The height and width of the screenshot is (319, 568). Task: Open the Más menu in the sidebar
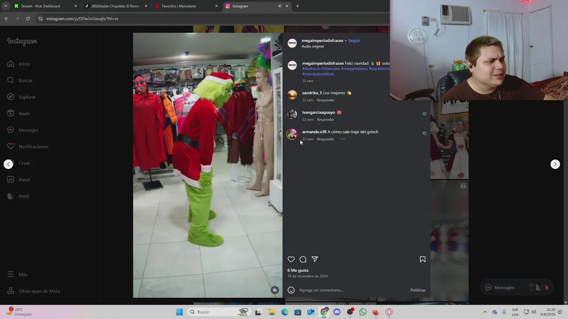[x=17, y=275]
